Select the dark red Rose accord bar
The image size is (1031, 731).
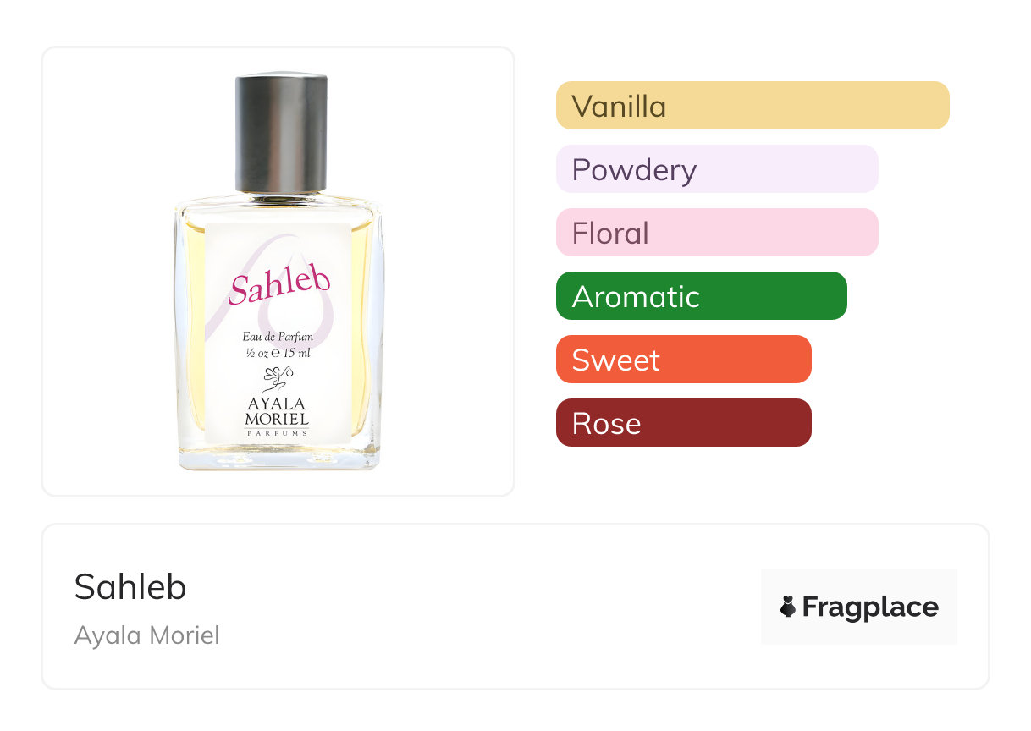point(683,423)
